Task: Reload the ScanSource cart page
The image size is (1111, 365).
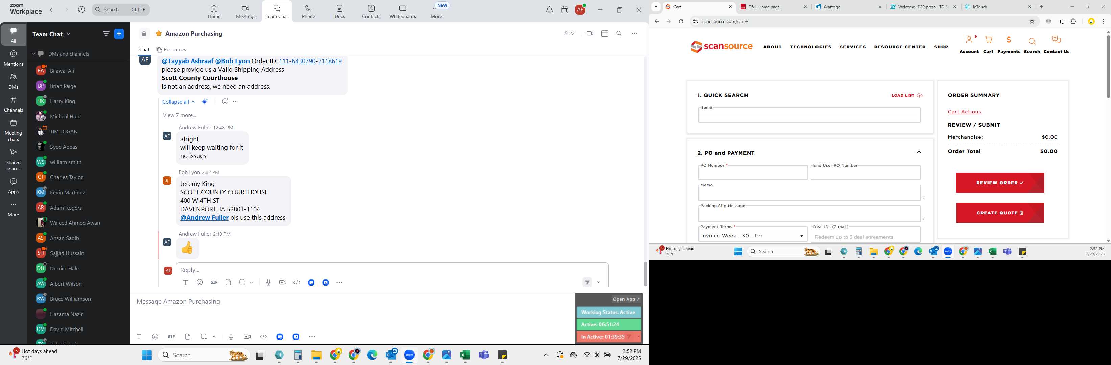Action: [681, 22]
